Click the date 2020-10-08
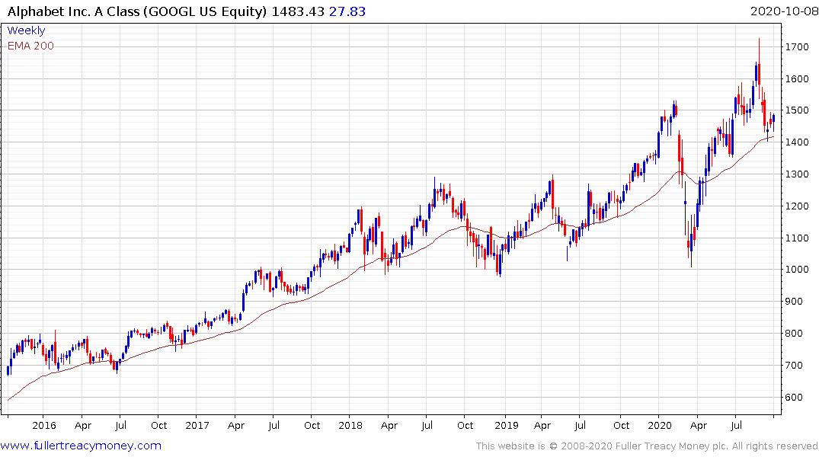 click(784, 11)
